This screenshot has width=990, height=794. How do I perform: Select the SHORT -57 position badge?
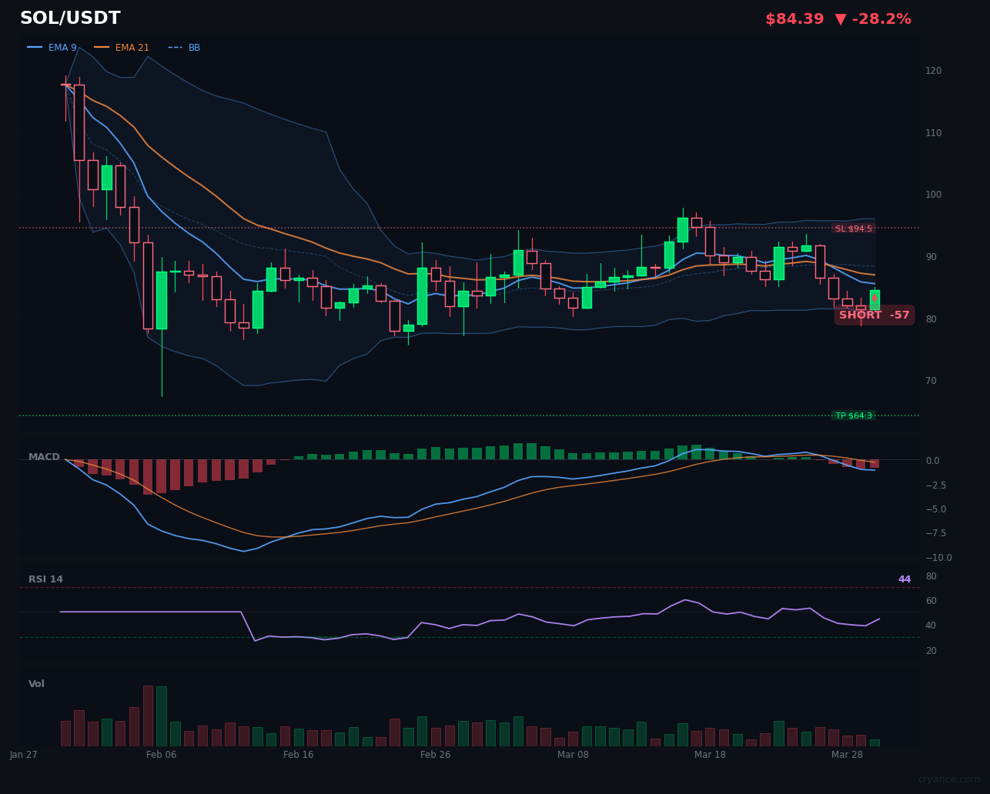point(874,315)
